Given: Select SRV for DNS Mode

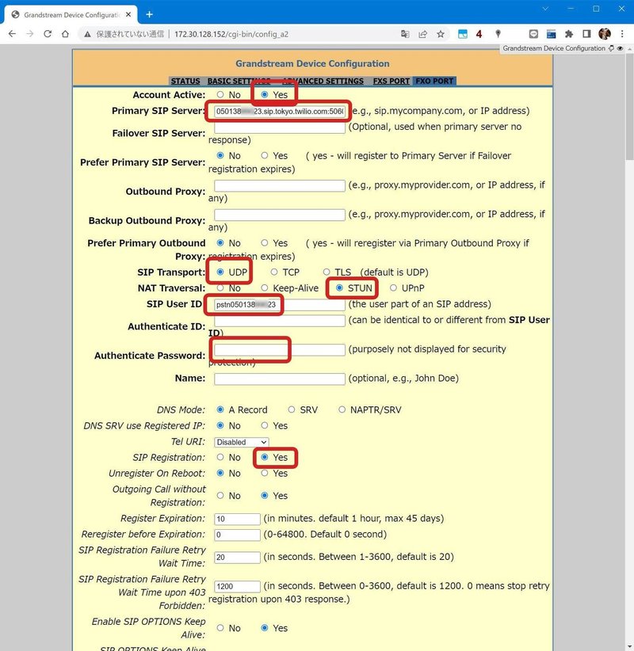Looking at the screenshot, I should click(x=292, y=409).
